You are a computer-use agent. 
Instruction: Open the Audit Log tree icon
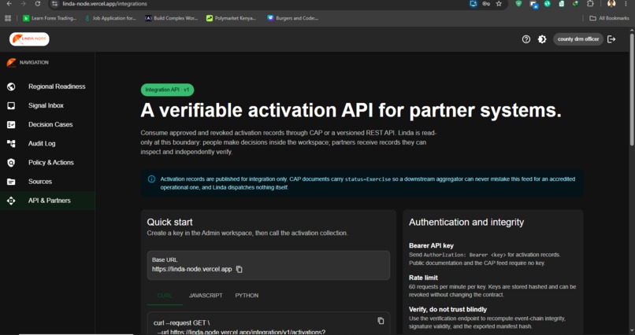pos(11,143)
